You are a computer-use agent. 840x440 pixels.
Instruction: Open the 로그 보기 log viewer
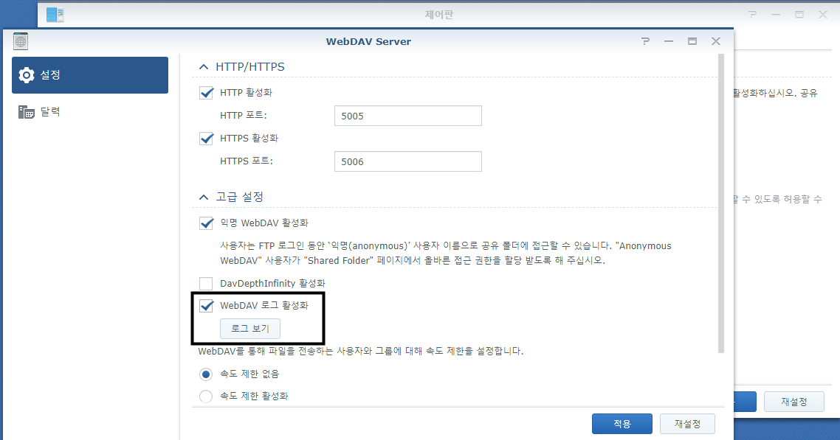point(250,329)
